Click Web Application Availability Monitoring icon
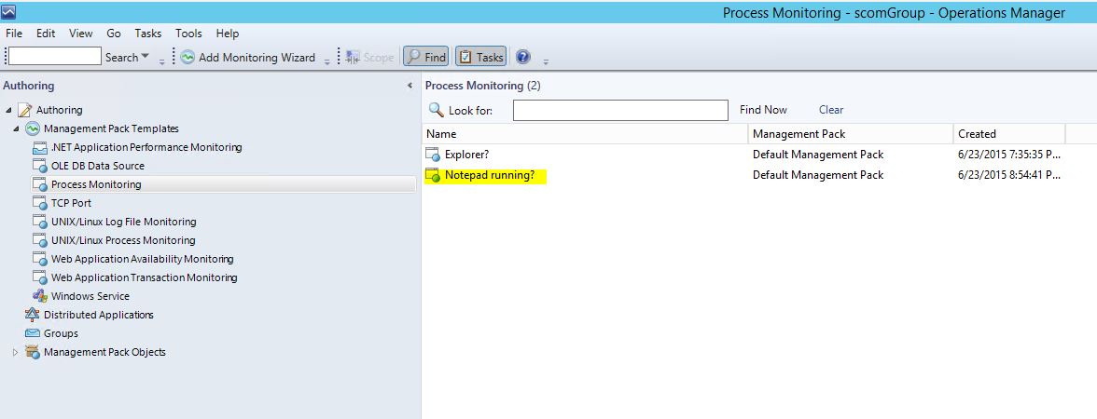Viewport: 1097px width, 419px height. coord(40,259)
